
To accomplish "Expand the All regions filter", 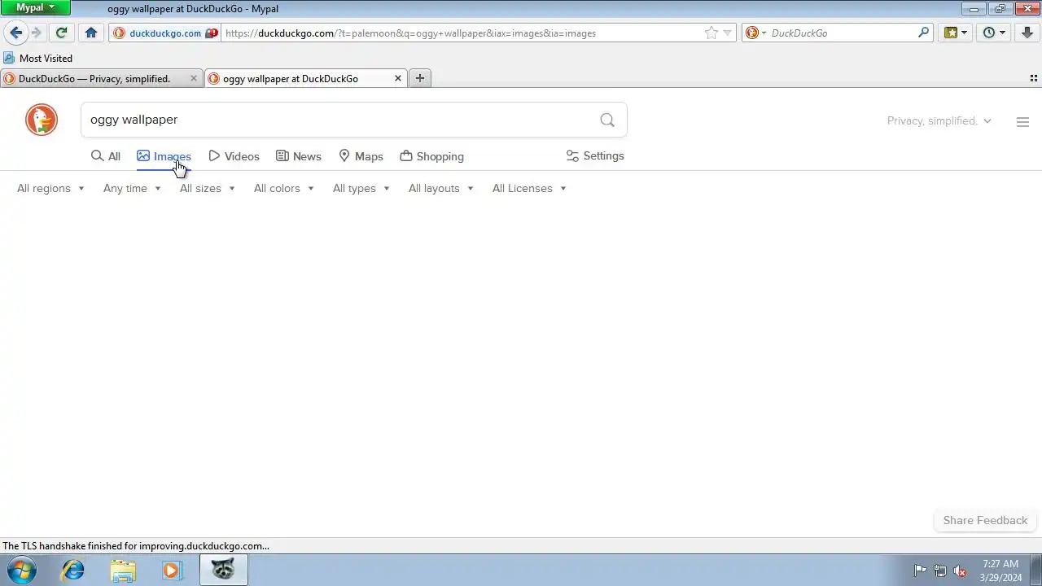I will [x=50, y=188].
